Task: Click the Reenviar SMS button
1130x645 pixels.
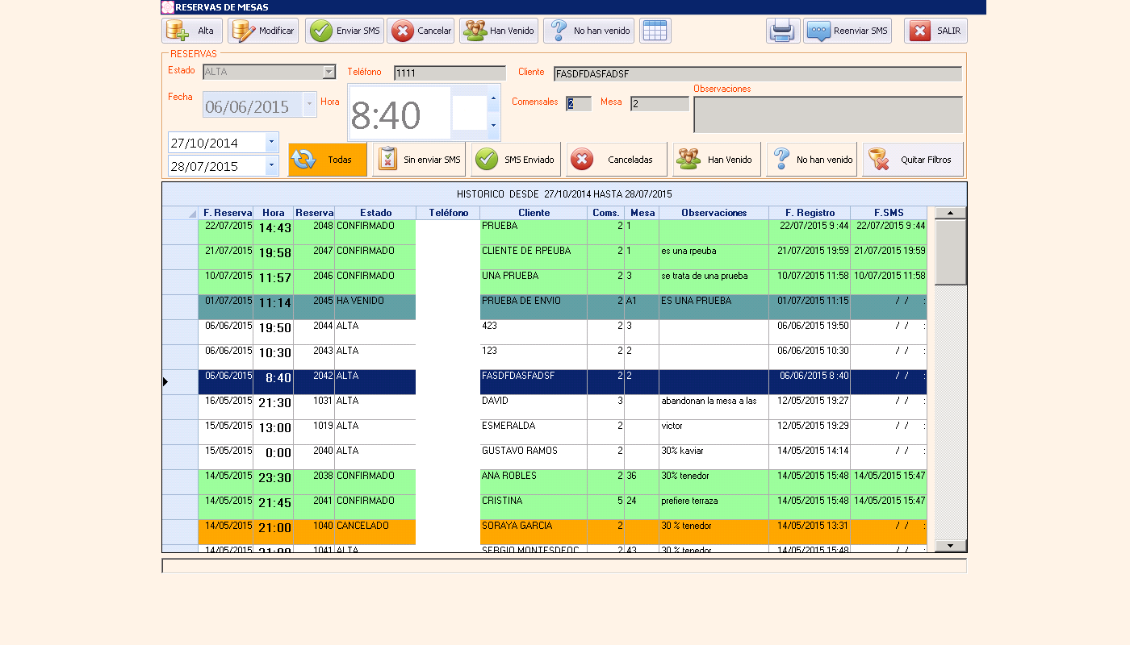Action: pyautogui.click(x=847, y=31)
